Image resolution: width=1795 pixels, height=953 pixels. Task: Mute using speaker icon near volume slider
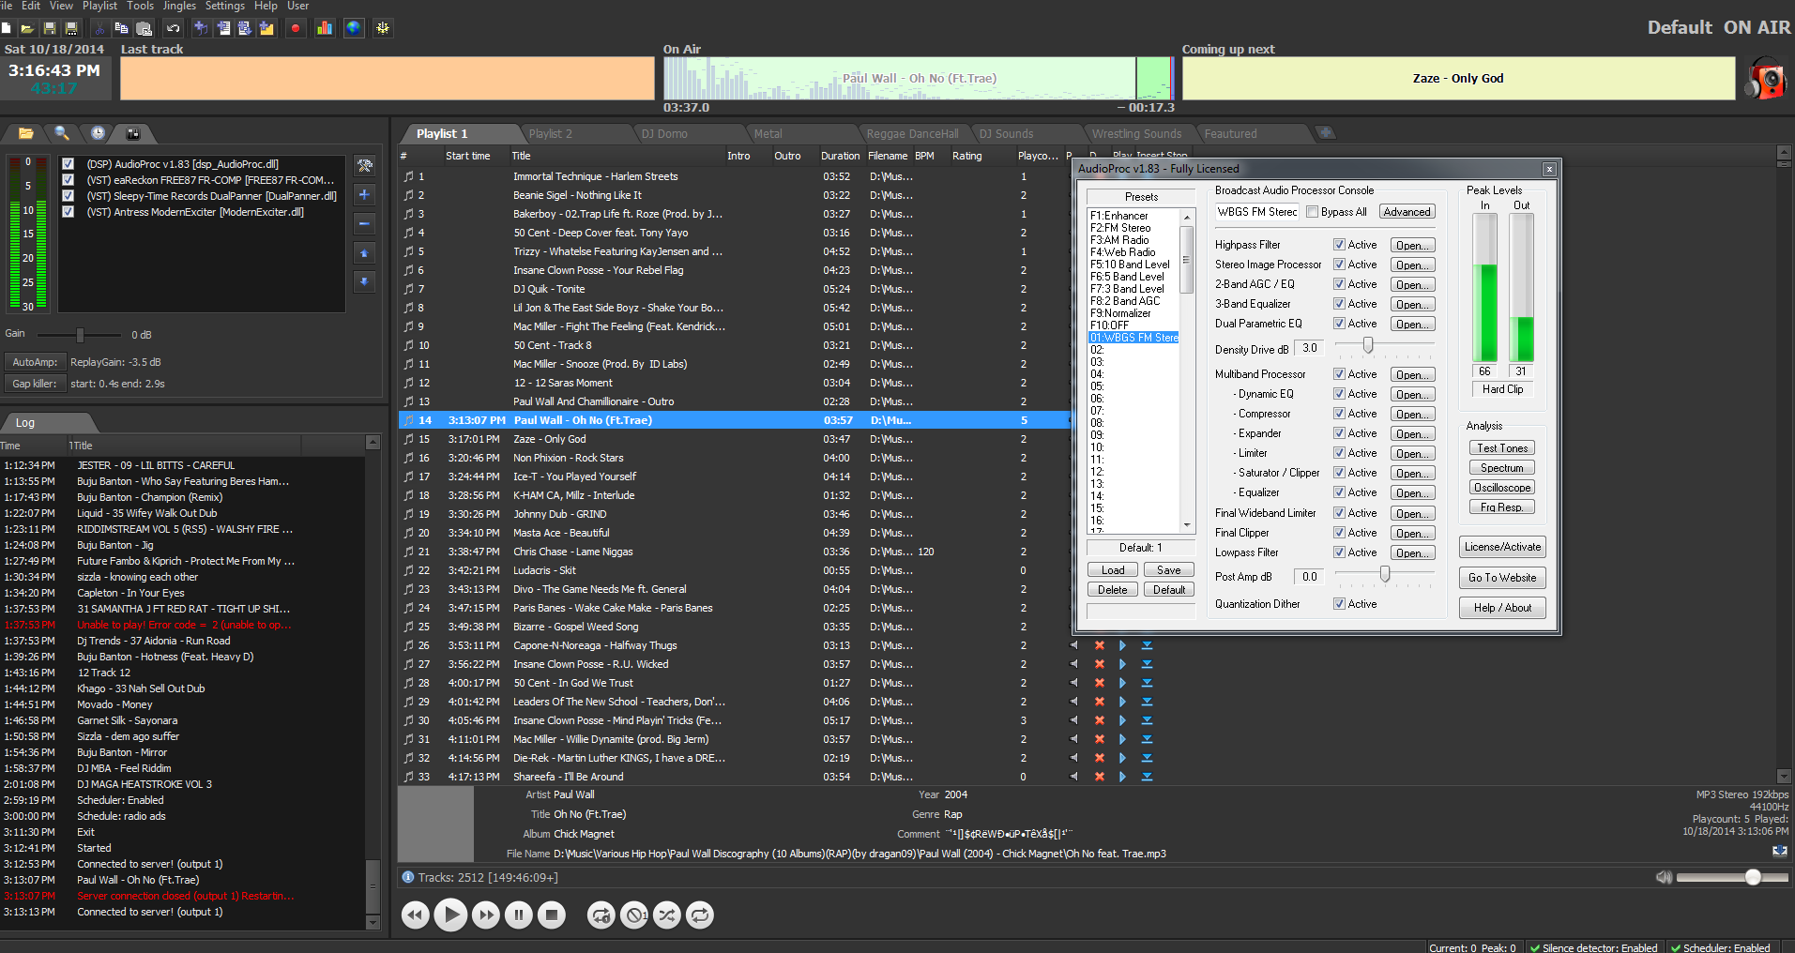pos(1664,877)
